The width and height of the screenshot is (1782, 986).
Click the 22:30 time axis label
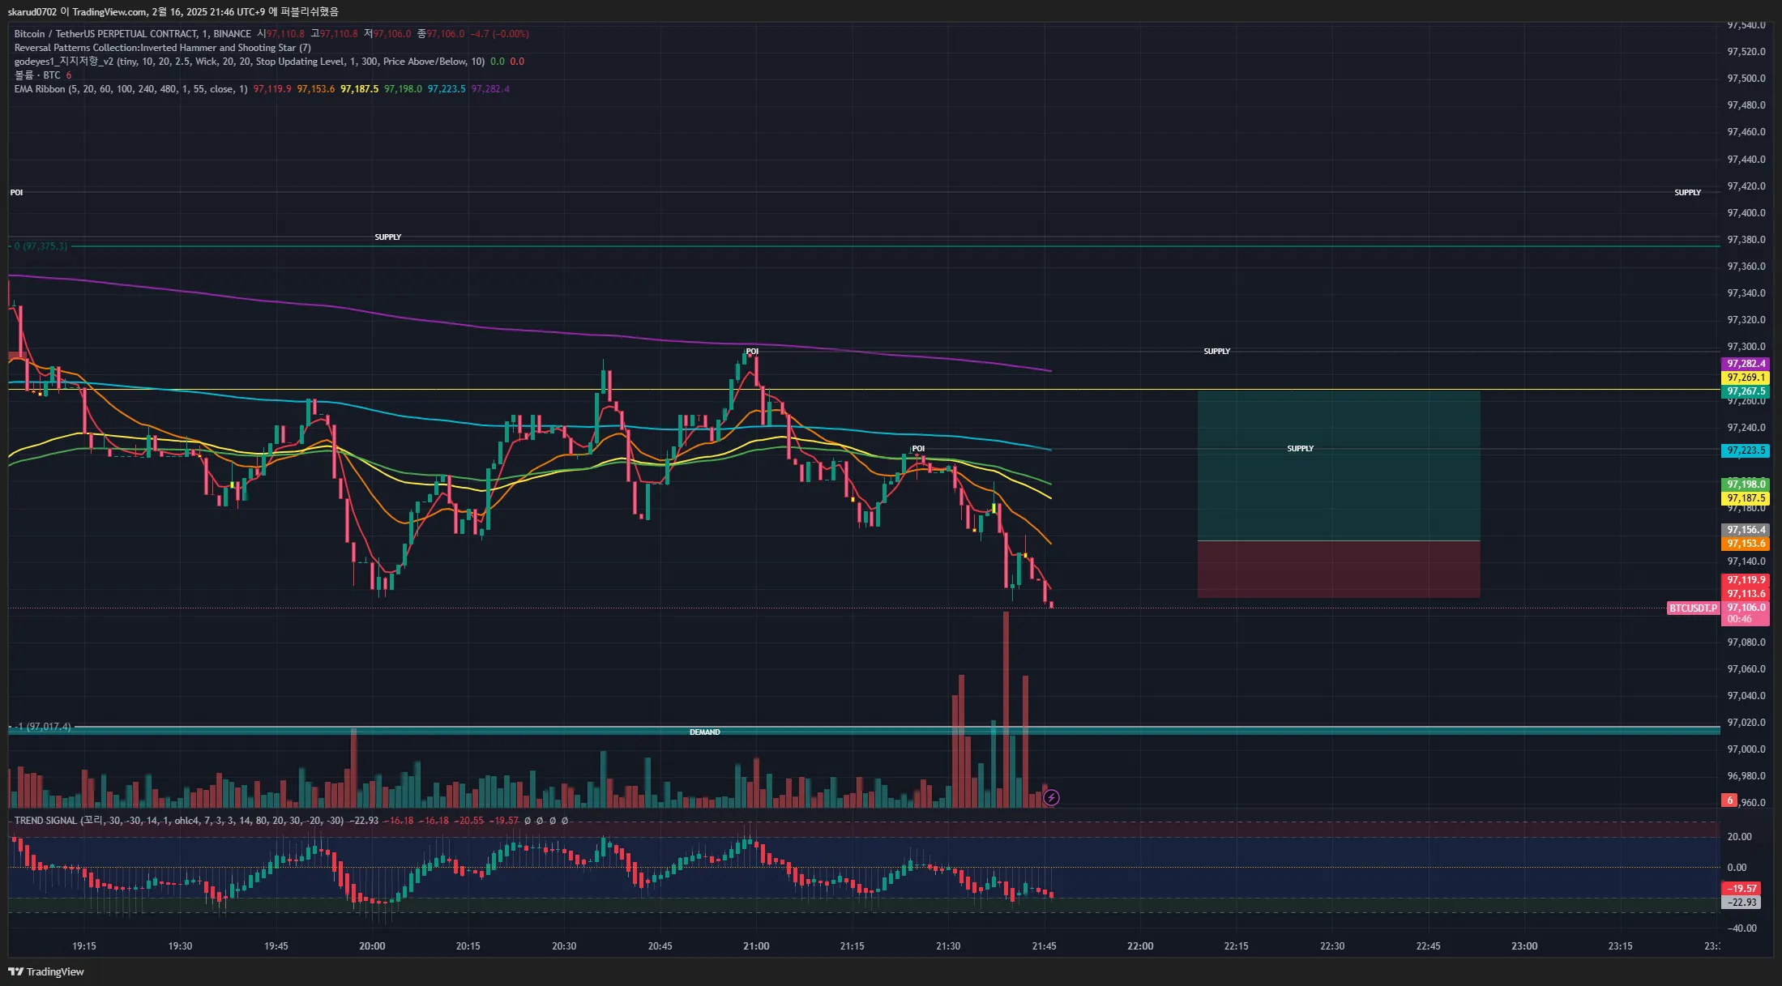(1332, 946)
